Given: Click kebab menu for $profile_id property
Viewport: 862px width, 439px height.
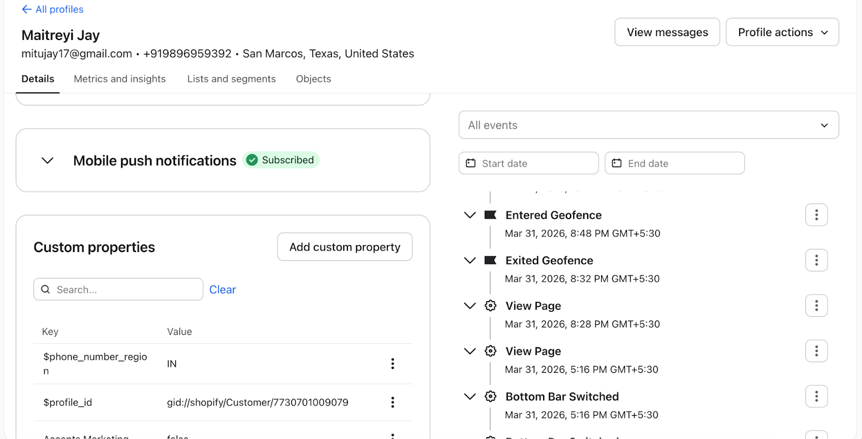Looking at the screenshot, I should (x=393, y=402).
